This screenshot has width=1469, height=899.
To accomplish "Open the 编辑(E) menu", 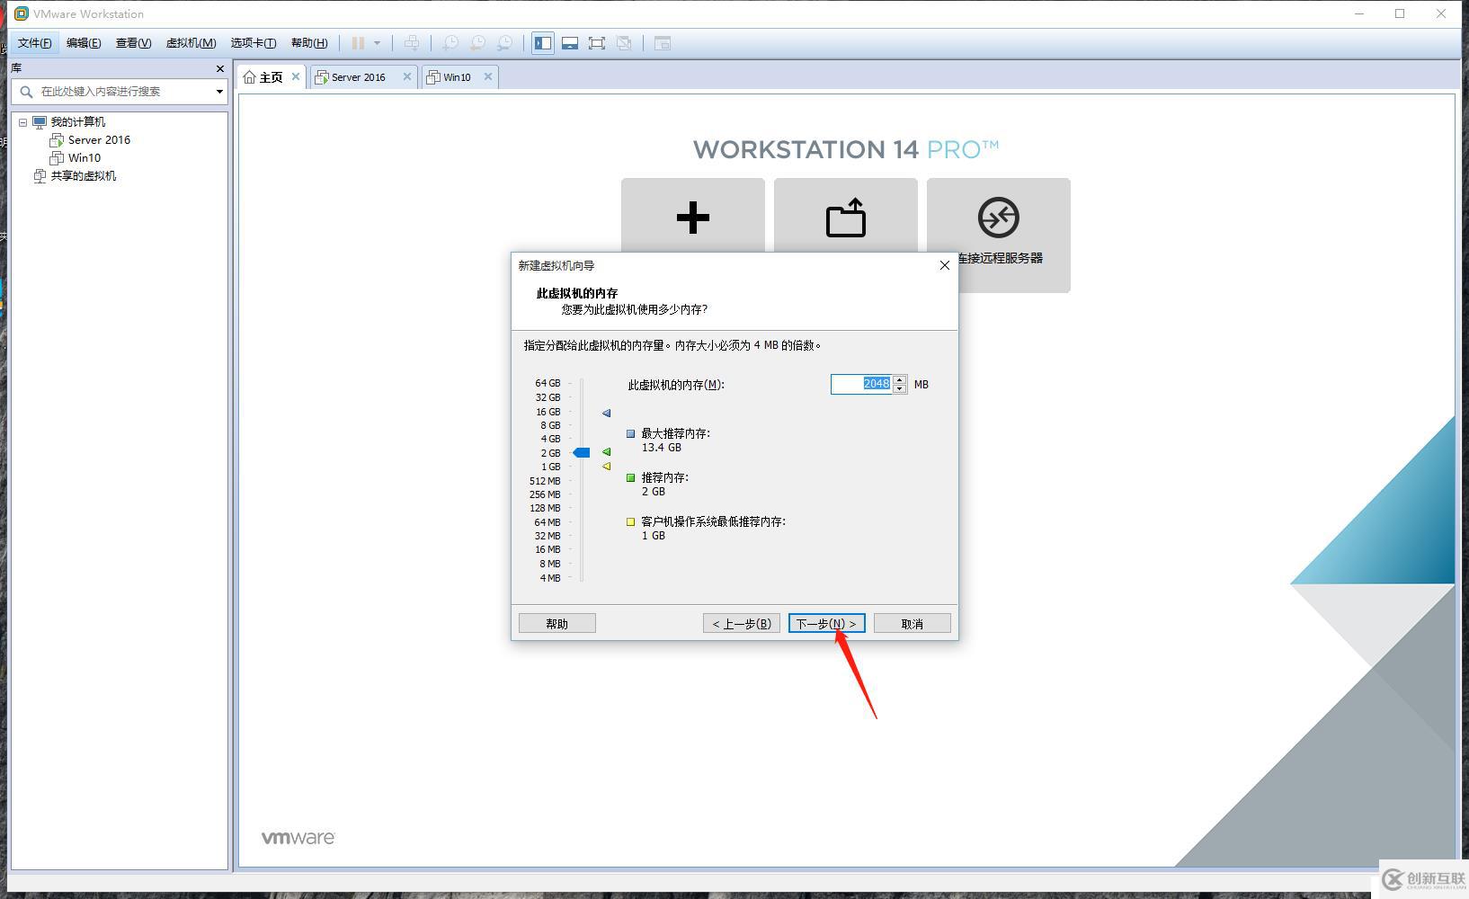I will [x=84, y=43].
